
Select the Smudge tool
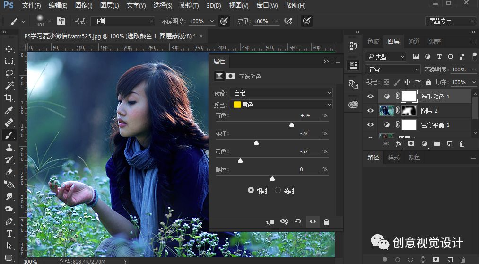(9, 196)
